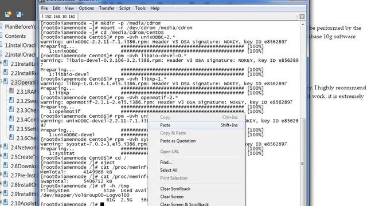
Task: Open the 2.3.1RAM bookmark entry
Action: pos(26,92)
